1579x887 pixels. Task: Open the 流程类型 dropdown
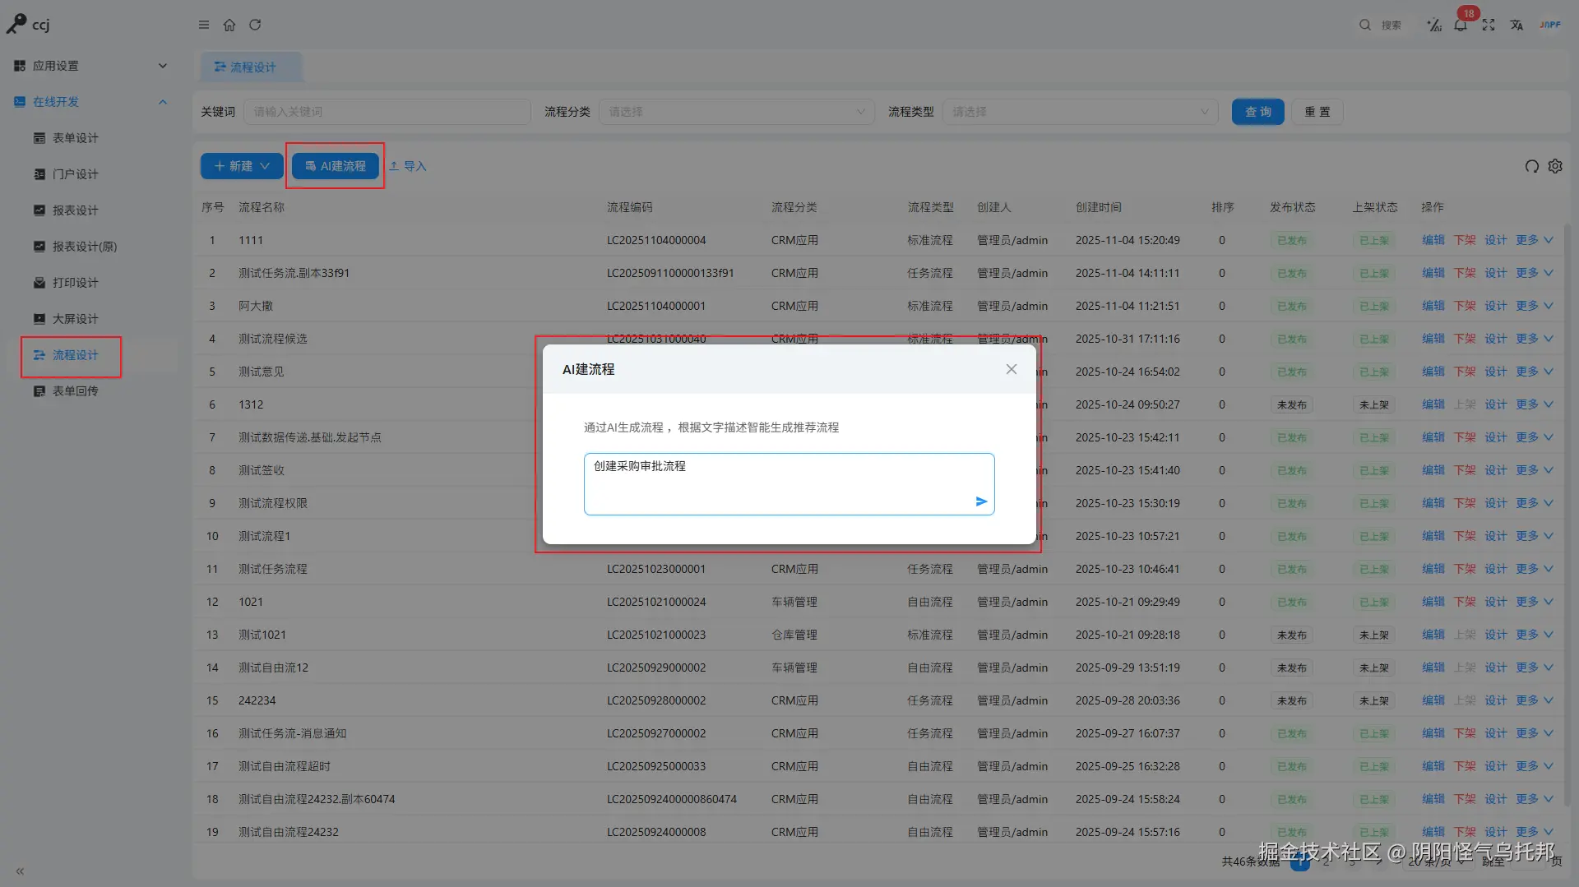(1081, 112)
